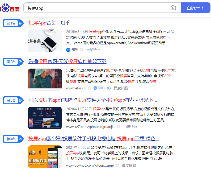Expand the dropdown arrow next to 知乎

click(x=81, y=50)
